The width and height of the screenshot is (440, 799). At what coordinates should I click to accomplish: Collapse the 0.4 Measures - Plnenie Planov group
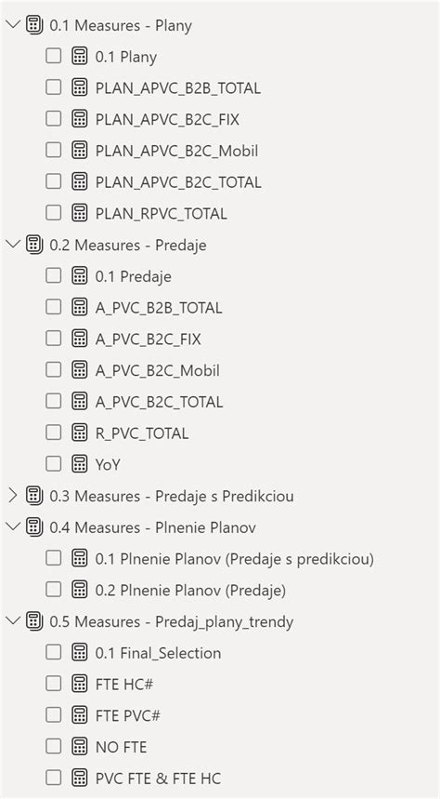(13, 526)
